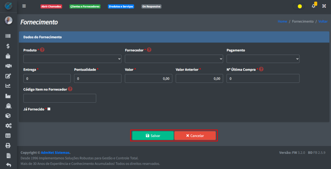Open the gears settings sidebar icon
Viewport: 331px width, 169px height.
click(x=8, y=126)
